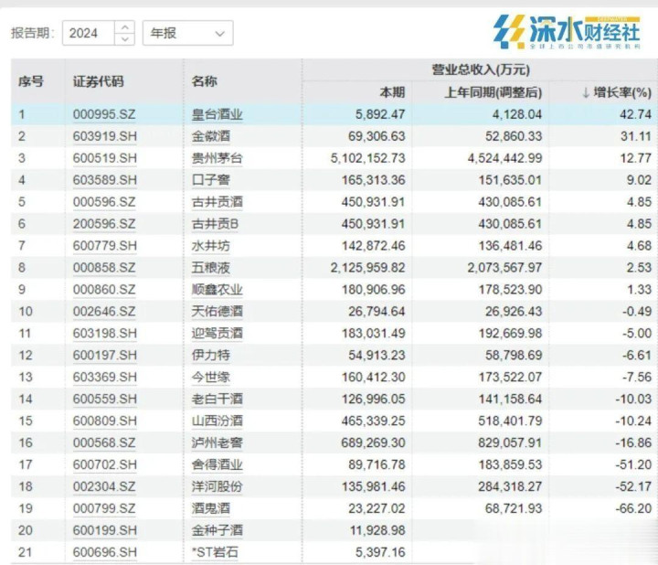This screenshot has width=658, height=565.
Task: Click the 本期 column header
Action: click(x=392, y=92)
